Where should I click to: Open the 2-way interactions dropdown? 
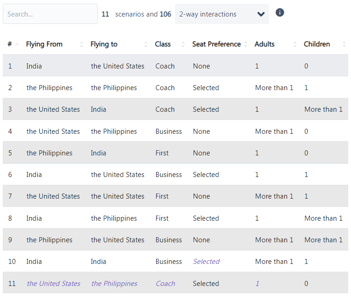tap(222, 14)
